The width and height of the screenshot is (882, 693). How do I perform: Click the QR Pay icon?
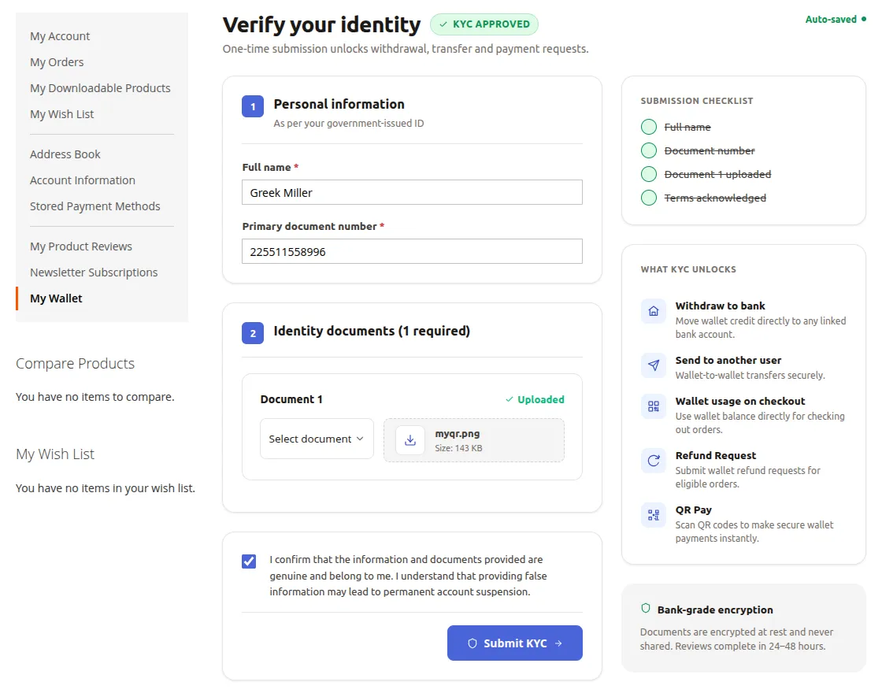(653, 515)
